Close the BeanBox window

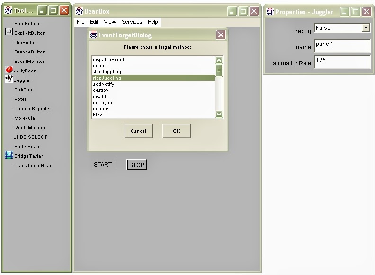[x=254, y=11]
